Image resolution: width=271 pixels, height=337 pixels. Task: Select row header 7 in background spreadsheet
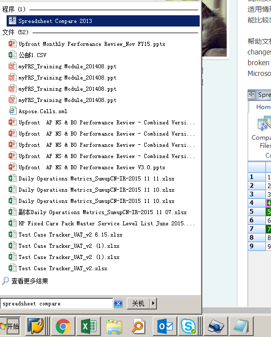(x=256, y=229)
